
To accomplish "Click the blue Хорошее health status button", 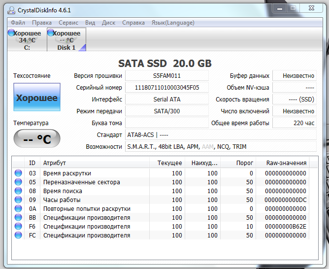I will coord(37,97).
